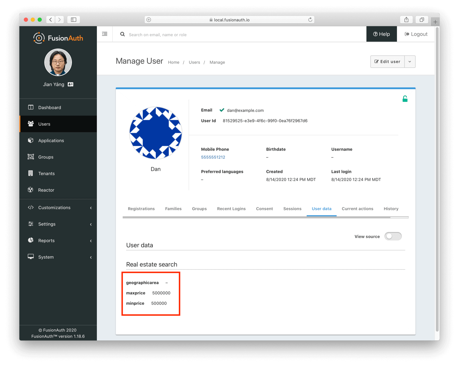Click the Manage breadcrumb item

pyautogui.click(x=217, y=62)
